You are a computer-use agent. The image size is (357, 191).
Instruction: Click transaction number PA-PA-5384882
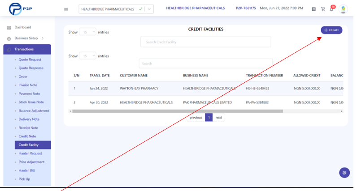pyautogui.click(x=257, y=102)
